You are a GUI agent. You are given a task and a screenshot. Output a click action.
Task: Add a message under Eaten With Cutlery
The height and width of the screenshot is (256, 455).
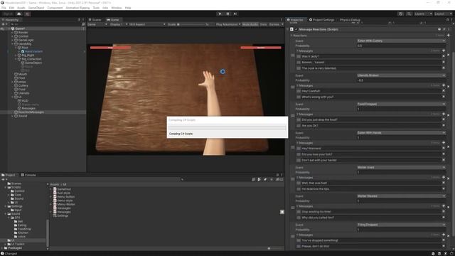(444, 50)
